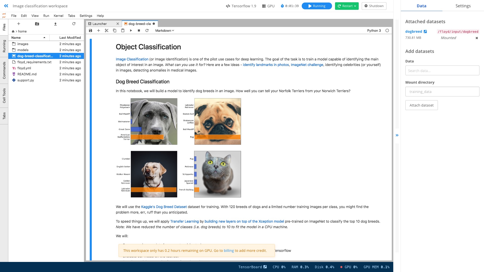
Task: Upload files using the upload arrow icon
Action: click(x=55, y=24)
